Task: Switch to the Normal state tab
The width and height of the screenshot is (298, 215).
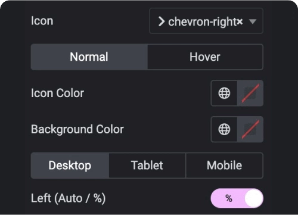Action: (89, 57)
